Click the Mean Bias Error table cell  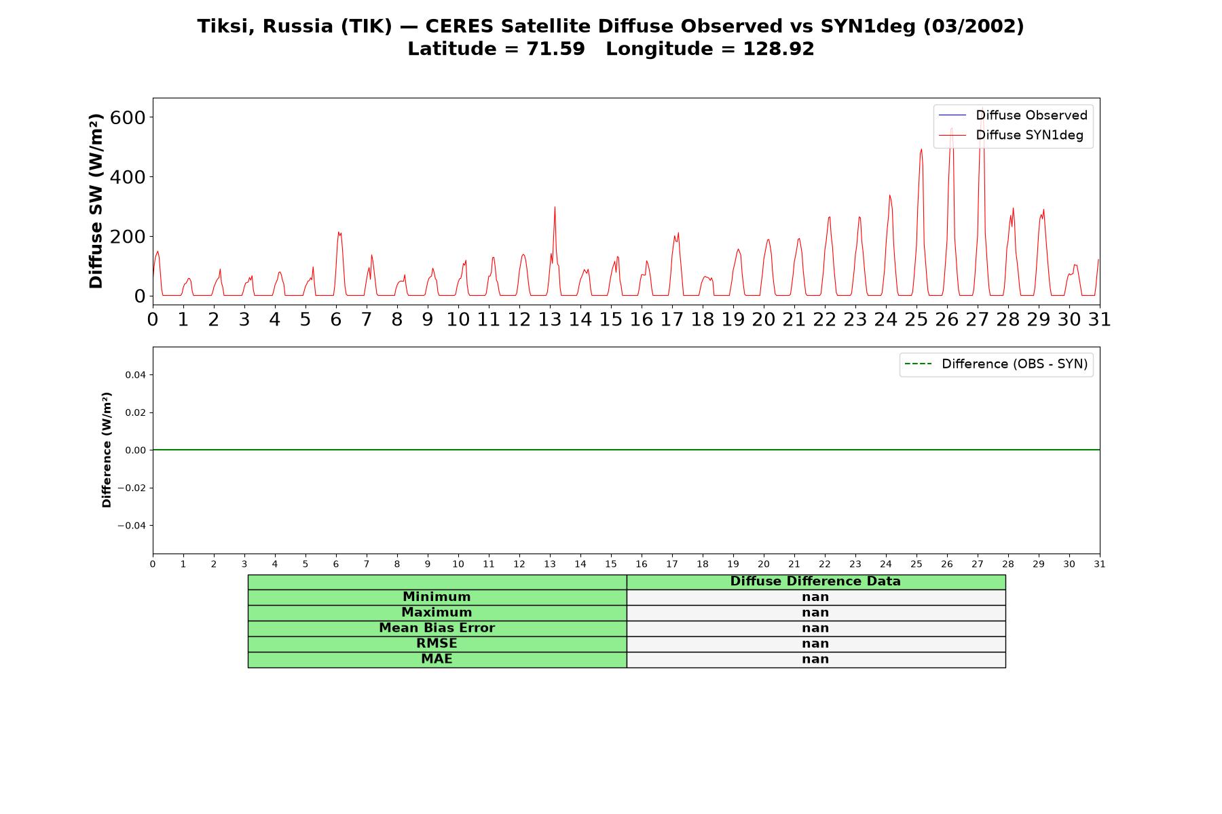(437, 628)
